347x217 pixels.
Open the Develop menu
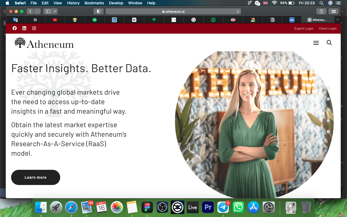tap(116, 3)
